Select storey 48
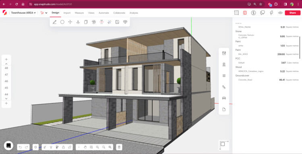The height and width of the screenshot is (154, 302). 6,68
